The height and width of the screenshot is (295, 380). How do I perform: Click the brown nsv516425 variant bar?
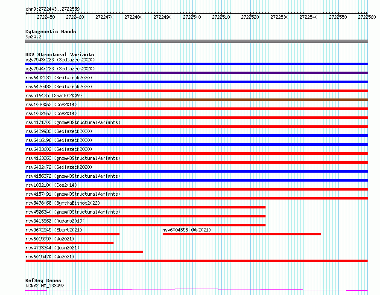point(196,100)
